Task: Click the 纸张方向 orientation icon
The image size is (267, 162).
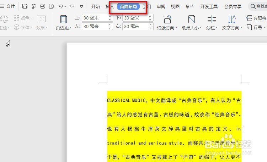Action: tap(167, 19)
